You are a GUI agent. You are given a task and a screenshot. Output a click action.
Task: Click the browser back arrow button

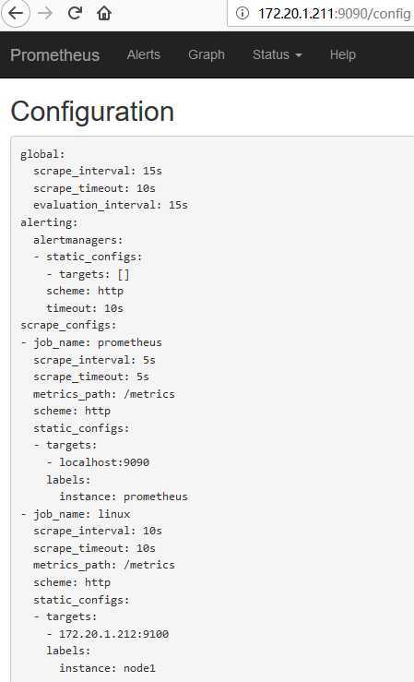click(x=16, y=14)
